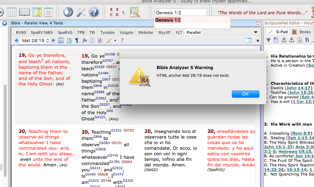Click the Genesis 1:2 reference input field
The height and width of the screenshot is (187, 314).
pyautogui.click(x=181, y=13)
